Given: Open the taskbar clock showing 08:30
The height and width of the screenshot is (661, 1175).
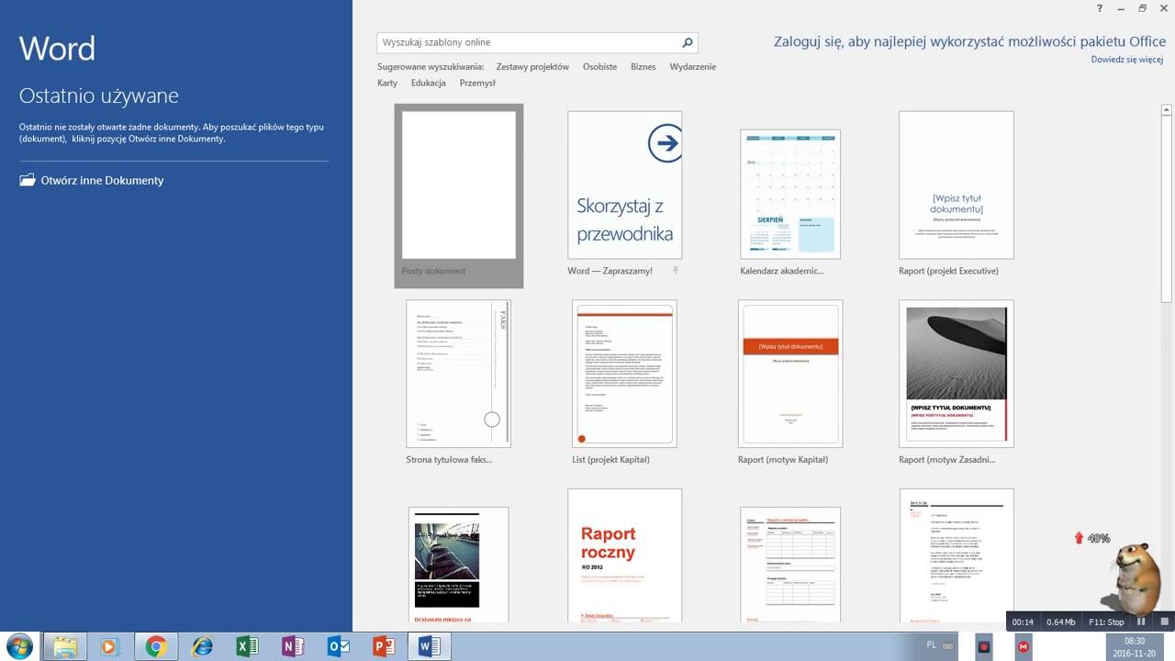Looking at the screenshot, I should click(x=1135, y=646).
